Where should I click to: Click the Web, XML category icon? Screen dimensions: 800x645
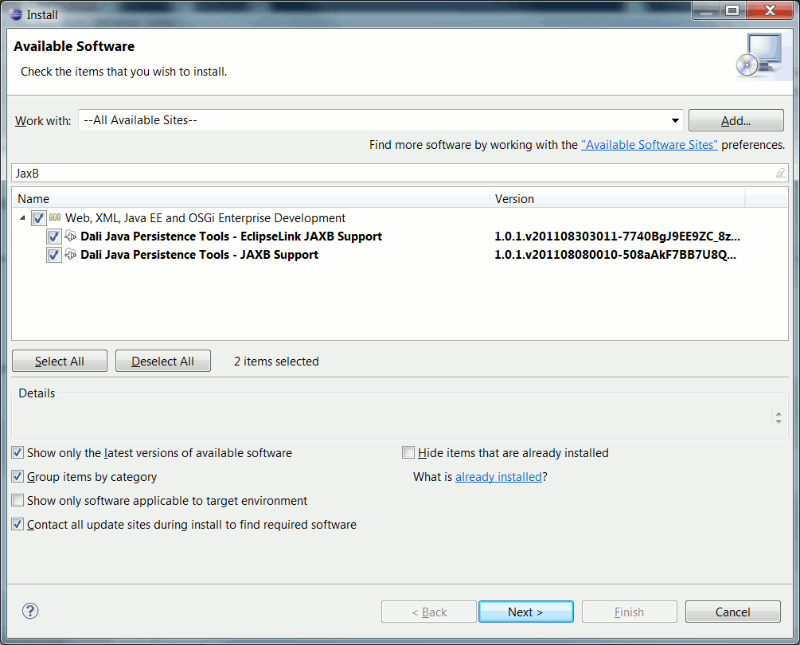pyautogui.click(x=55, y=217)
